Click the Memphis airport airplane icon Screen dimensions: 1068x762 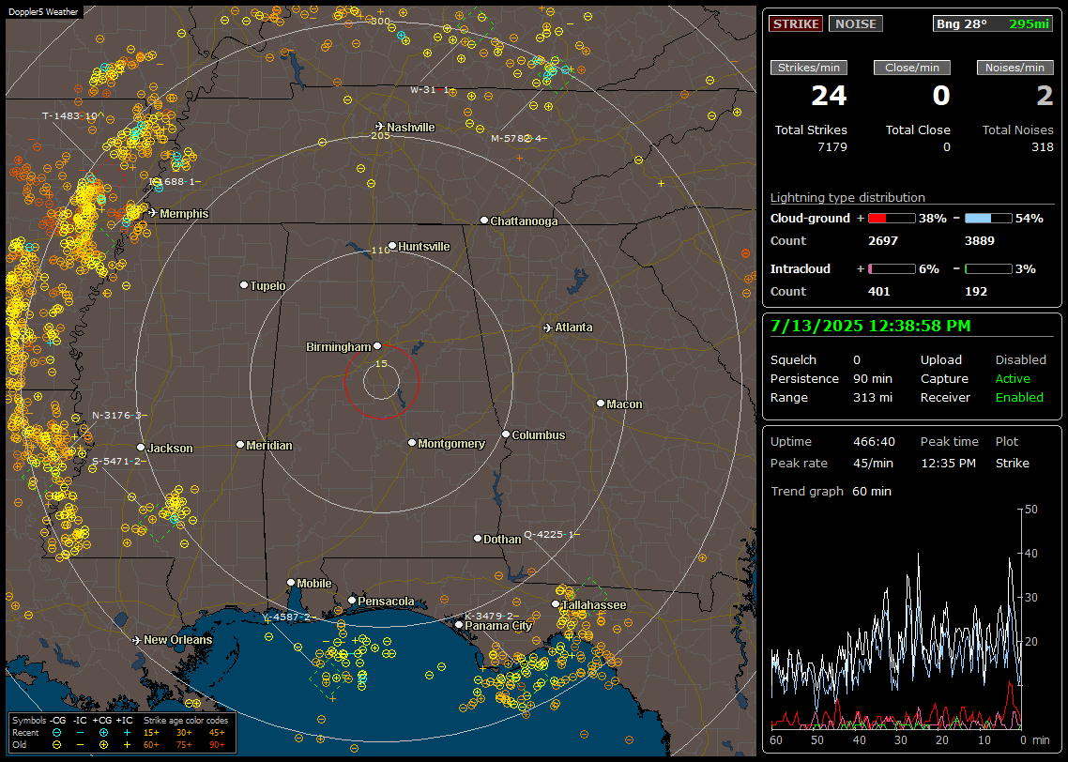[x=153, y=213]
